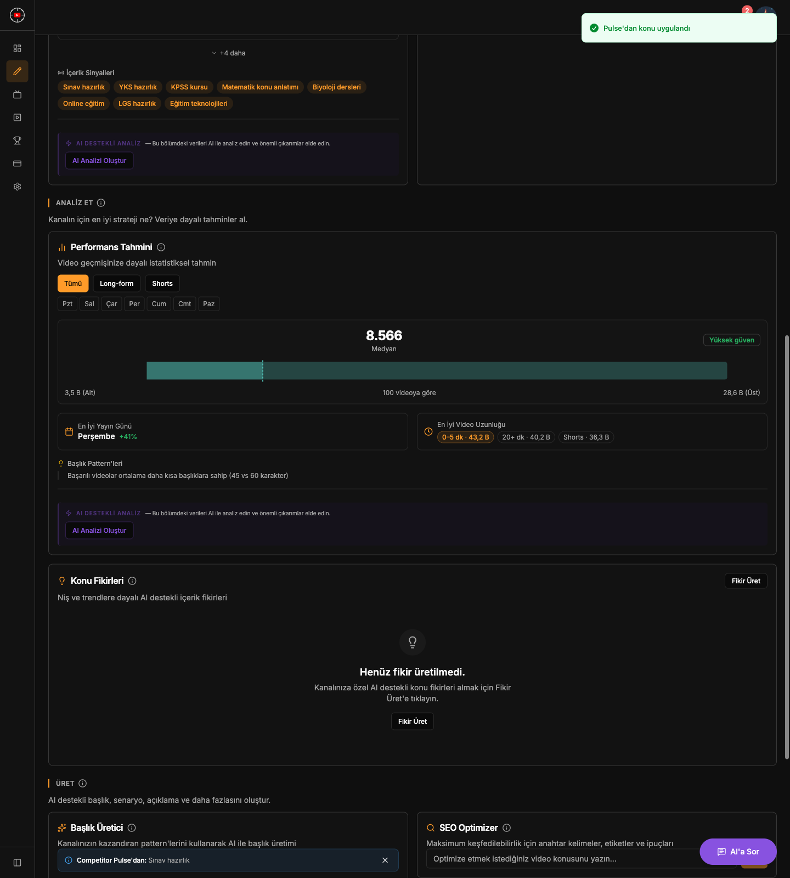
Task: Open the billing card icon in sidebar
Action: pos(18,164)
